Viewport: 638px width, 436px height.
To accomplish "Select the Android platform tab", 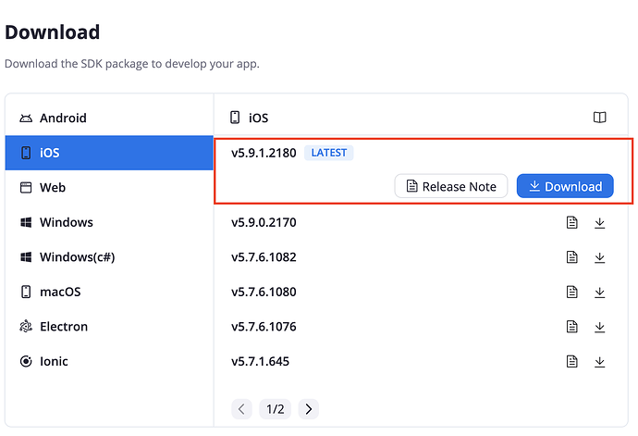I will coord(63,118).
